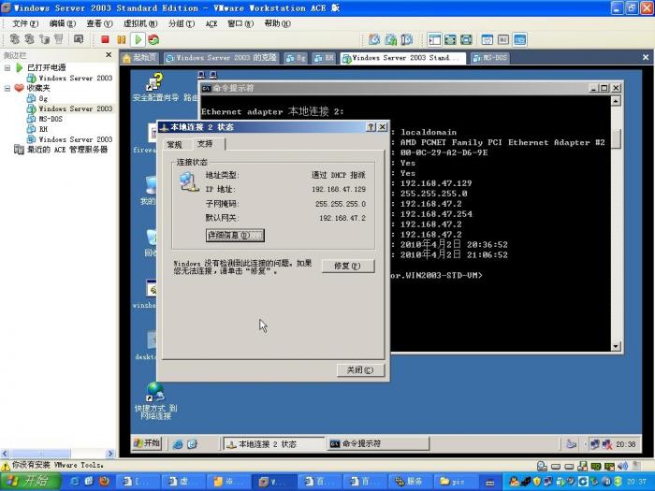Click the 关闭(C) button in dialog
655x491 pixels.
(x=360, y=370)
